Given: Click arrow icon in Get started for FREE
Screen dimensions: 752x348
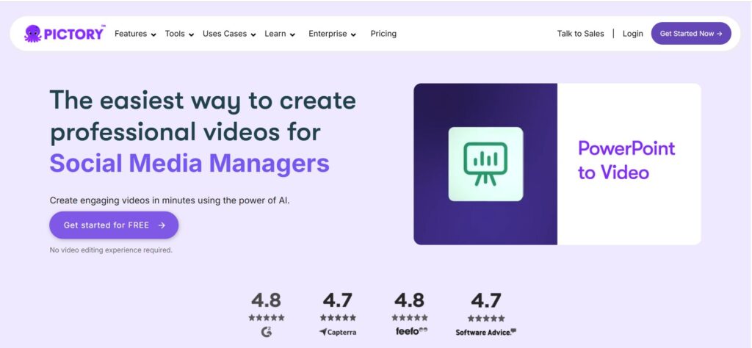Looking at the screenshot, I should (x=162, y=225).
